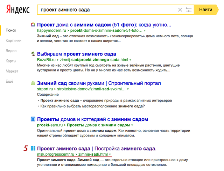Open 'Проект зимнего сада – очарование природы' contents link

tap(106, 101)
